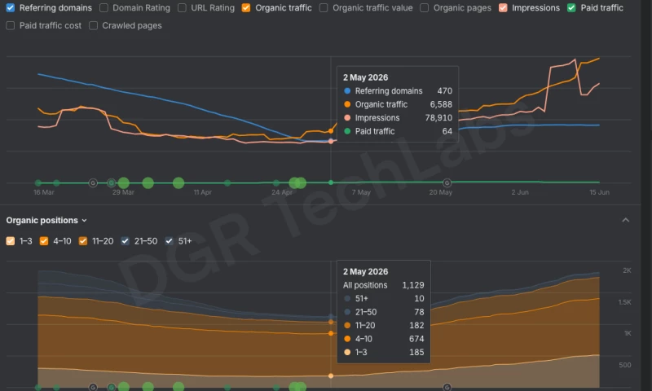This screenshot has height=391, width=652.
Task: Toggle the 1–3 positions checkbox
Action: pyautogui.click(x=11, y=241)
